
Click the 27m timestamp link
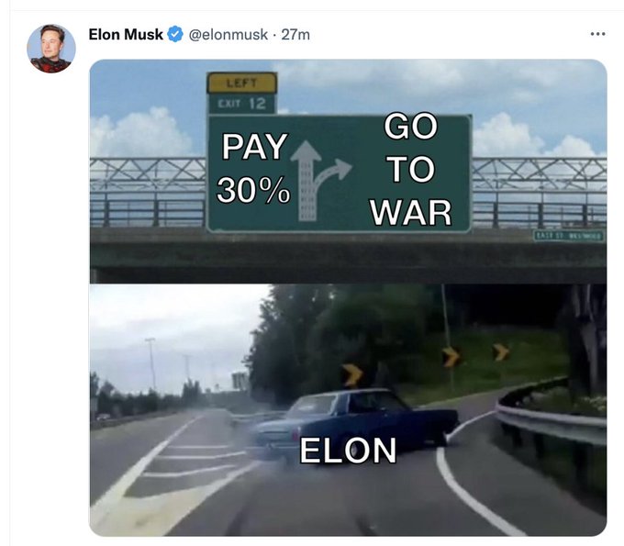click(x=295, y=35)
